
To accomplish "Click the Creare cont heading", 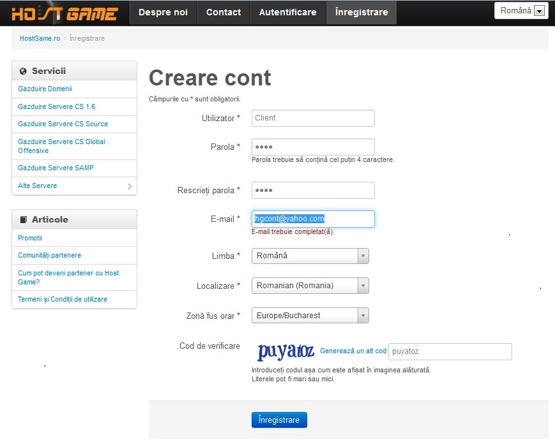I will pyautogui.click(x=210, y=78).
